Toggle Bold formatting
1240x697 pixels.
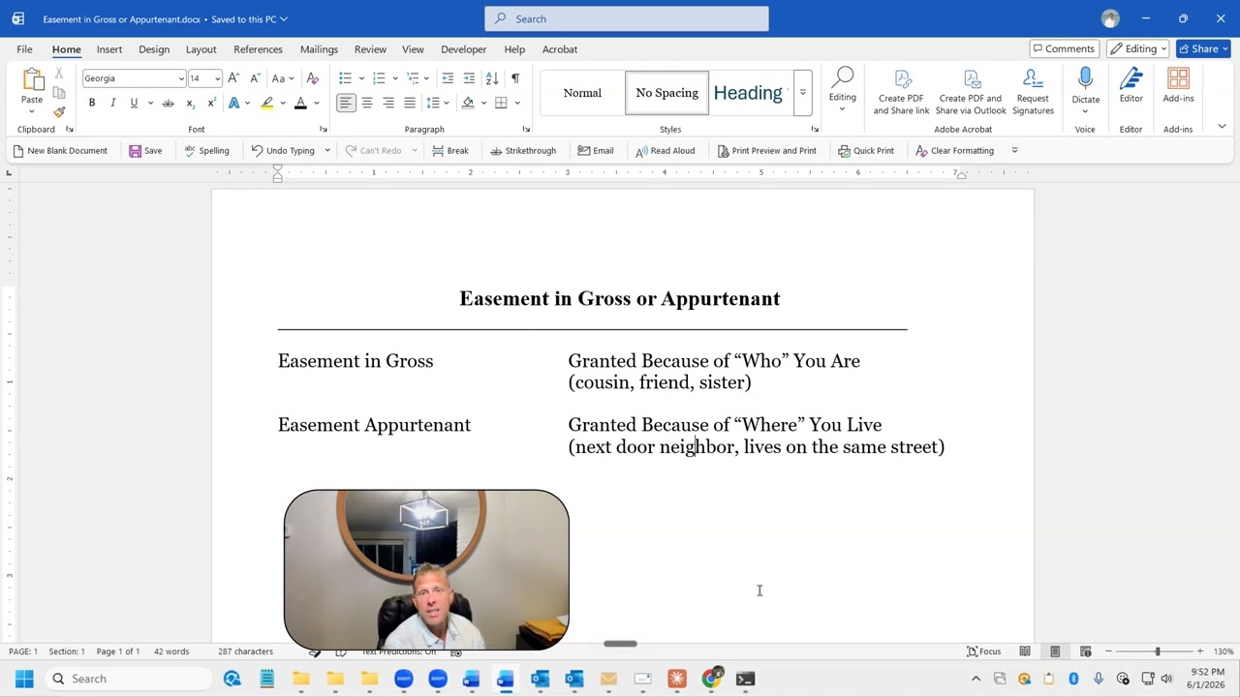tap(92, 103)
